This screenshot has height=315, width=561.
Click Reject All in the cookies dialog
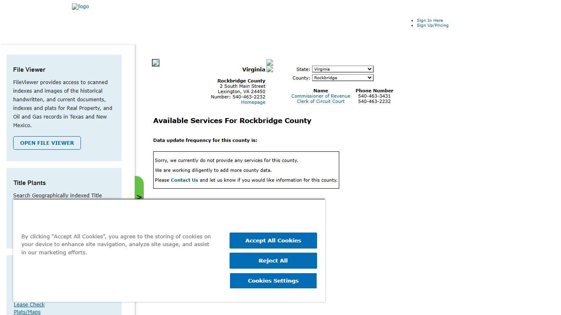pyautogui.click(x=273, y=260)
